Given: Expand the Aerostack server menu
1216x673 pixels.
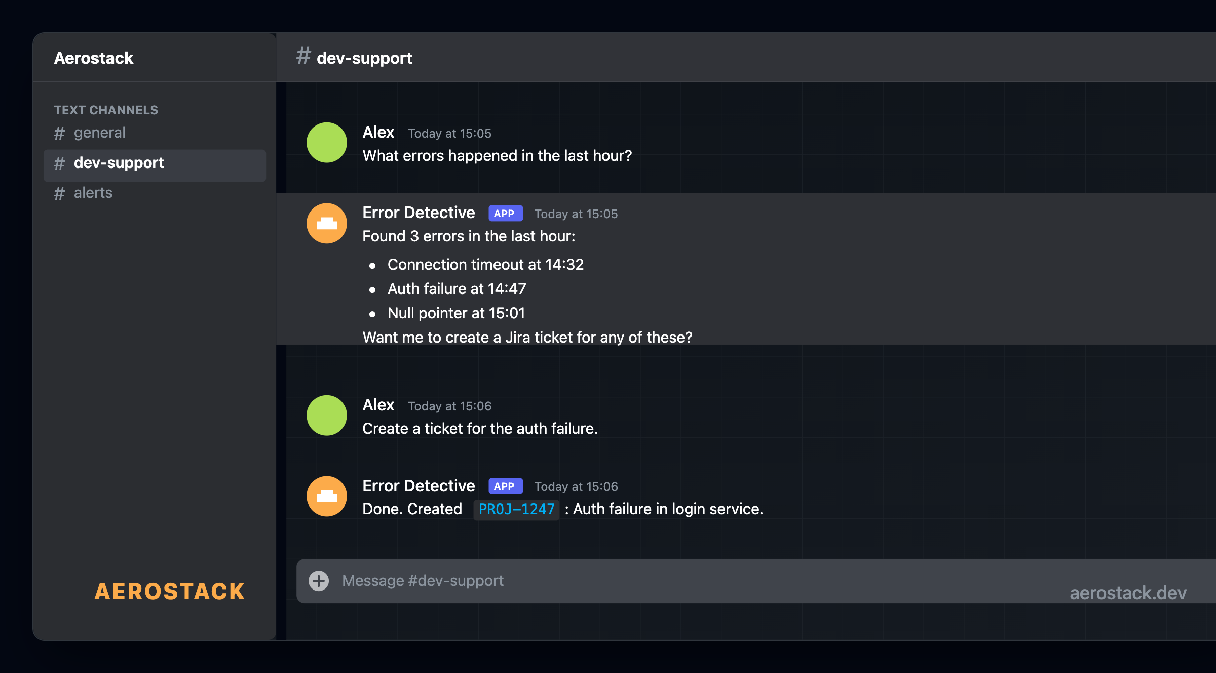Looking at the screenshot, I should coord(94,58).
